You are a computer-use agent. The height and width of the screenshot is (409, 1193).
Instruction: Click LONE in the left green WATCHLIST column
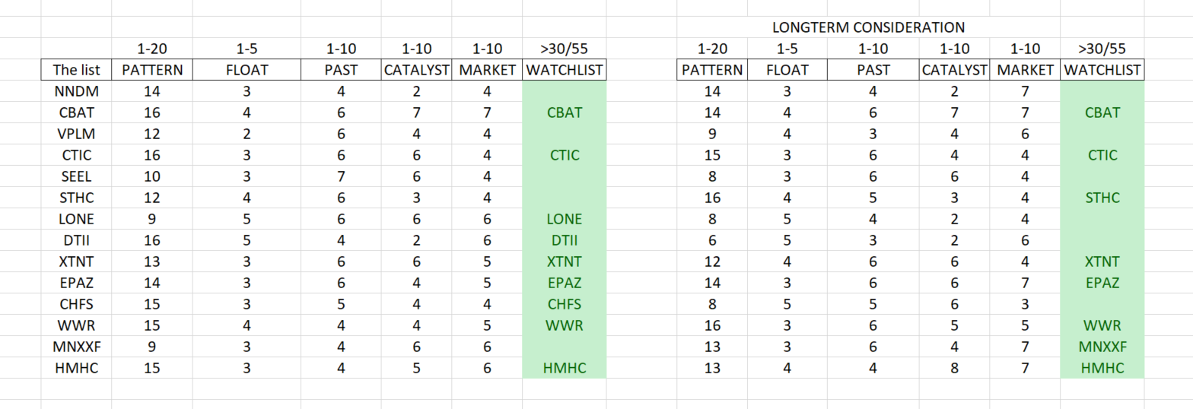564,220
